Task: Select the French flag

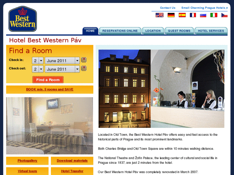Action: pos(193,15)
